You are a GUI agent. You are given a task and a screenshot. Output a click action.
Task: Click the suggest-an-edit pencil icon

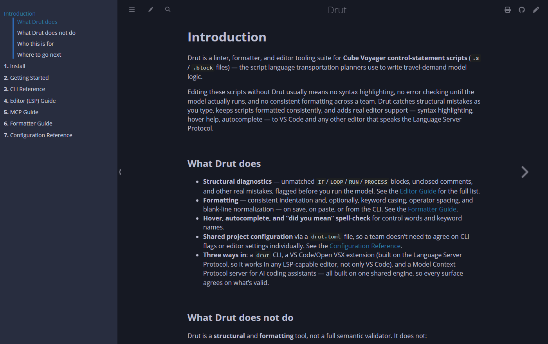[x=536, y=10]
